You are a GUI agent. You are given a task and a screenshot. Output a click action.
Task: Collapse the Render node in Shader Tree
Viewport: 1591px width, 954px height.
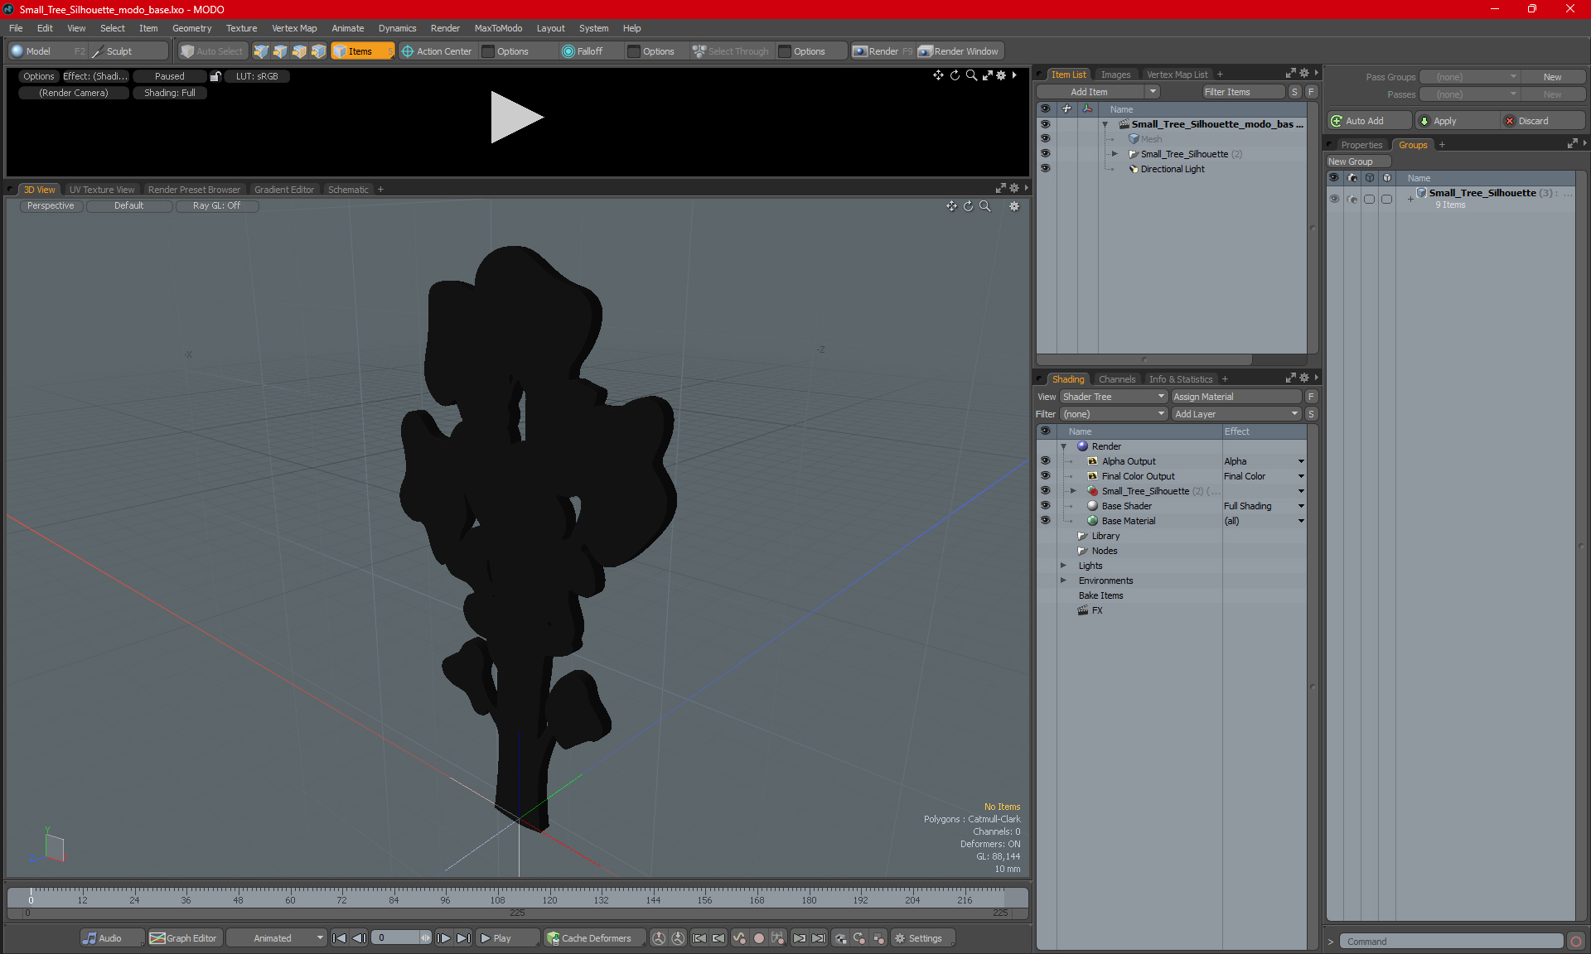tap(1063, 446)
